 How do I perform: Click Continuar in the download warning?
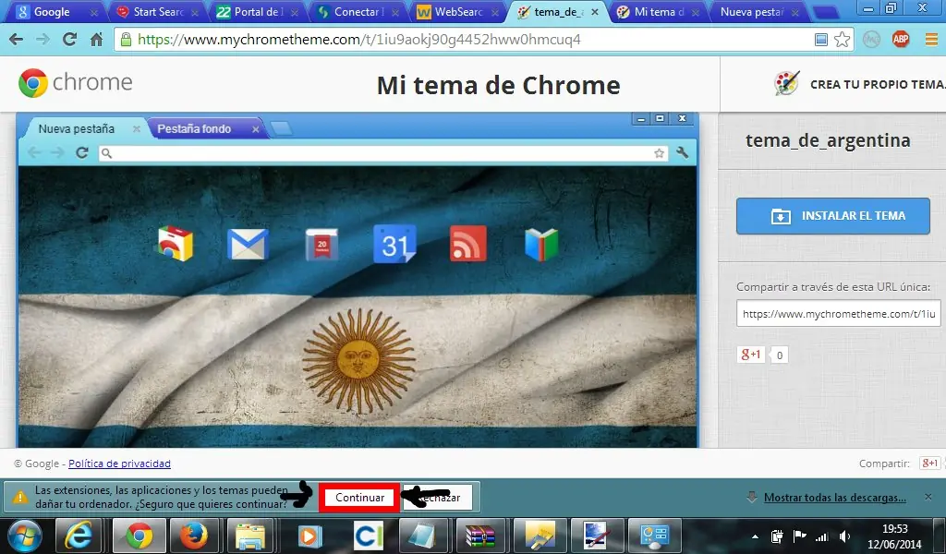[x=359, y=498]
